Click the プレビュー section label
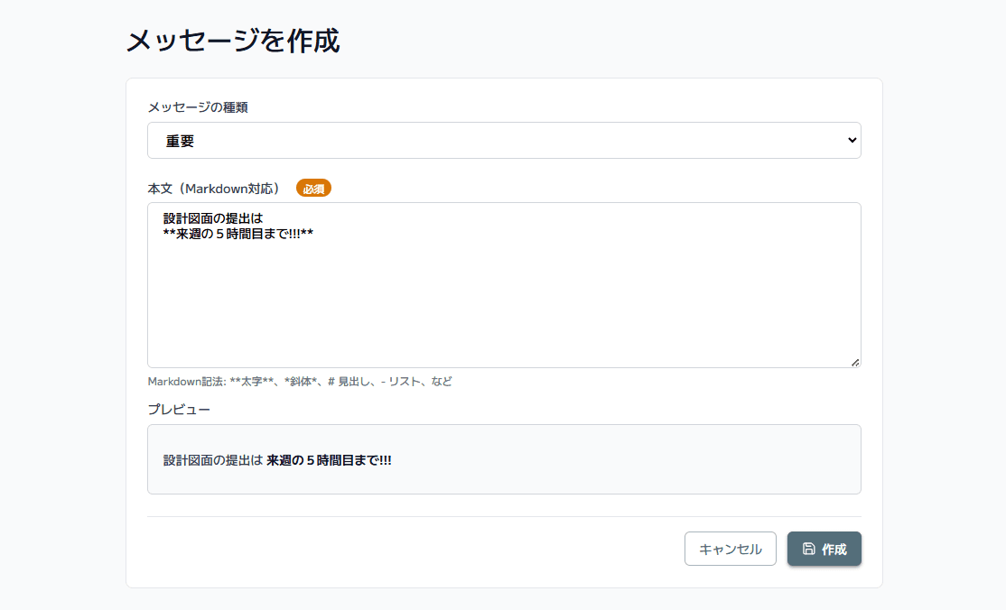The image size is (1006, 610). pyautogui.click(x=179, y=410)
